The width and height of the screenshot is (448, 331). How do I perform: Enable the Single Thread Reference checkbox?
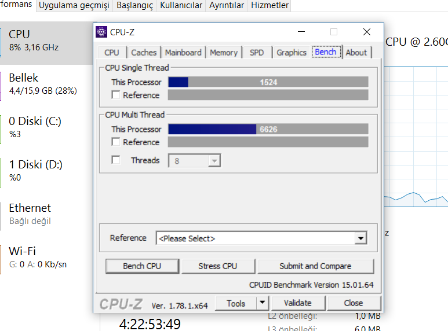pyautogui.click(x=116, y=95)
